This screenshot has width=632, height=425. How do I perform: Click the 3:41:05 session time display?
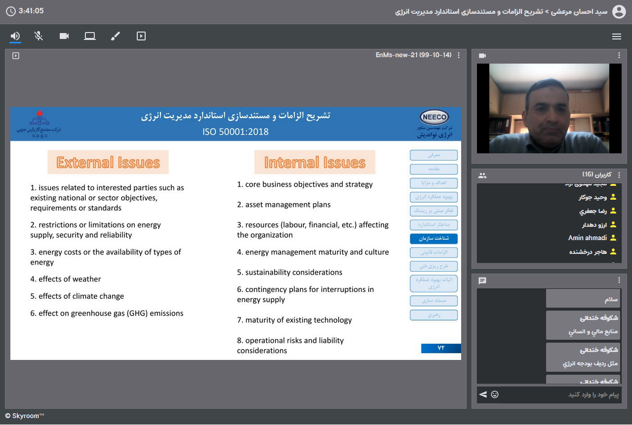31,11
